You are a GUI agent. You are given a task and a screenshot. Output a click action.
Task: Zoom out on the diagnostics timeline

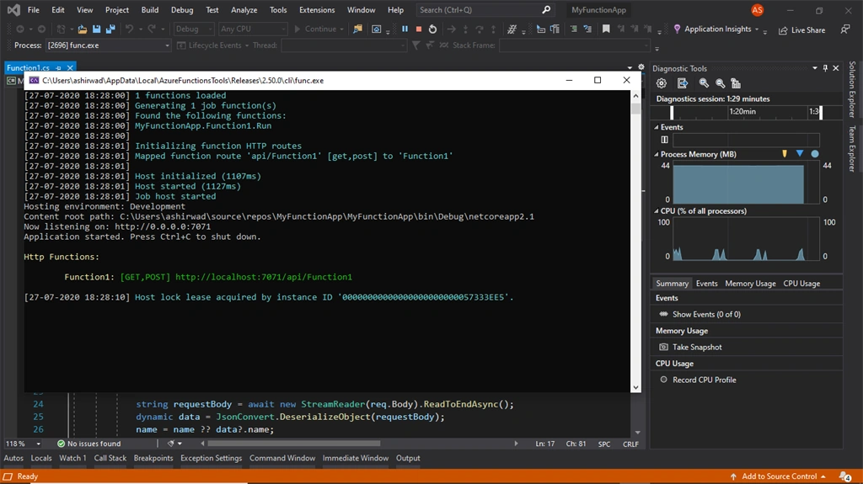click(720, 83)
